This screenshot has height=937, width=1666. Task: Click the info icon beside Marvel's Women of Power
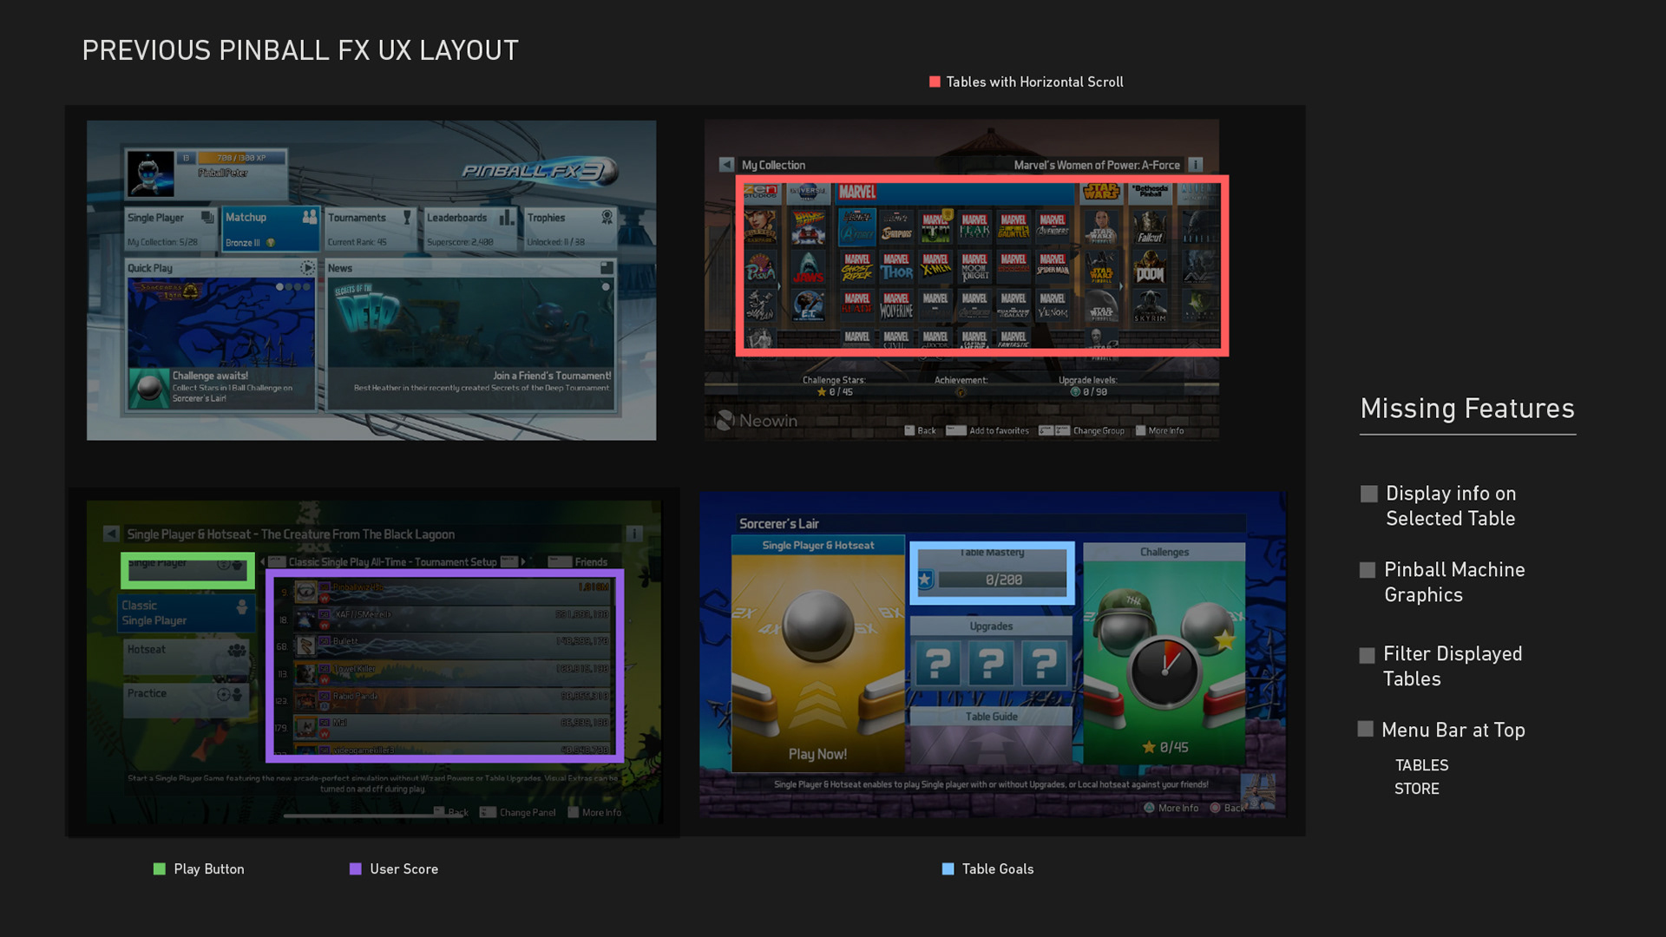click(x=1195, y=164)
